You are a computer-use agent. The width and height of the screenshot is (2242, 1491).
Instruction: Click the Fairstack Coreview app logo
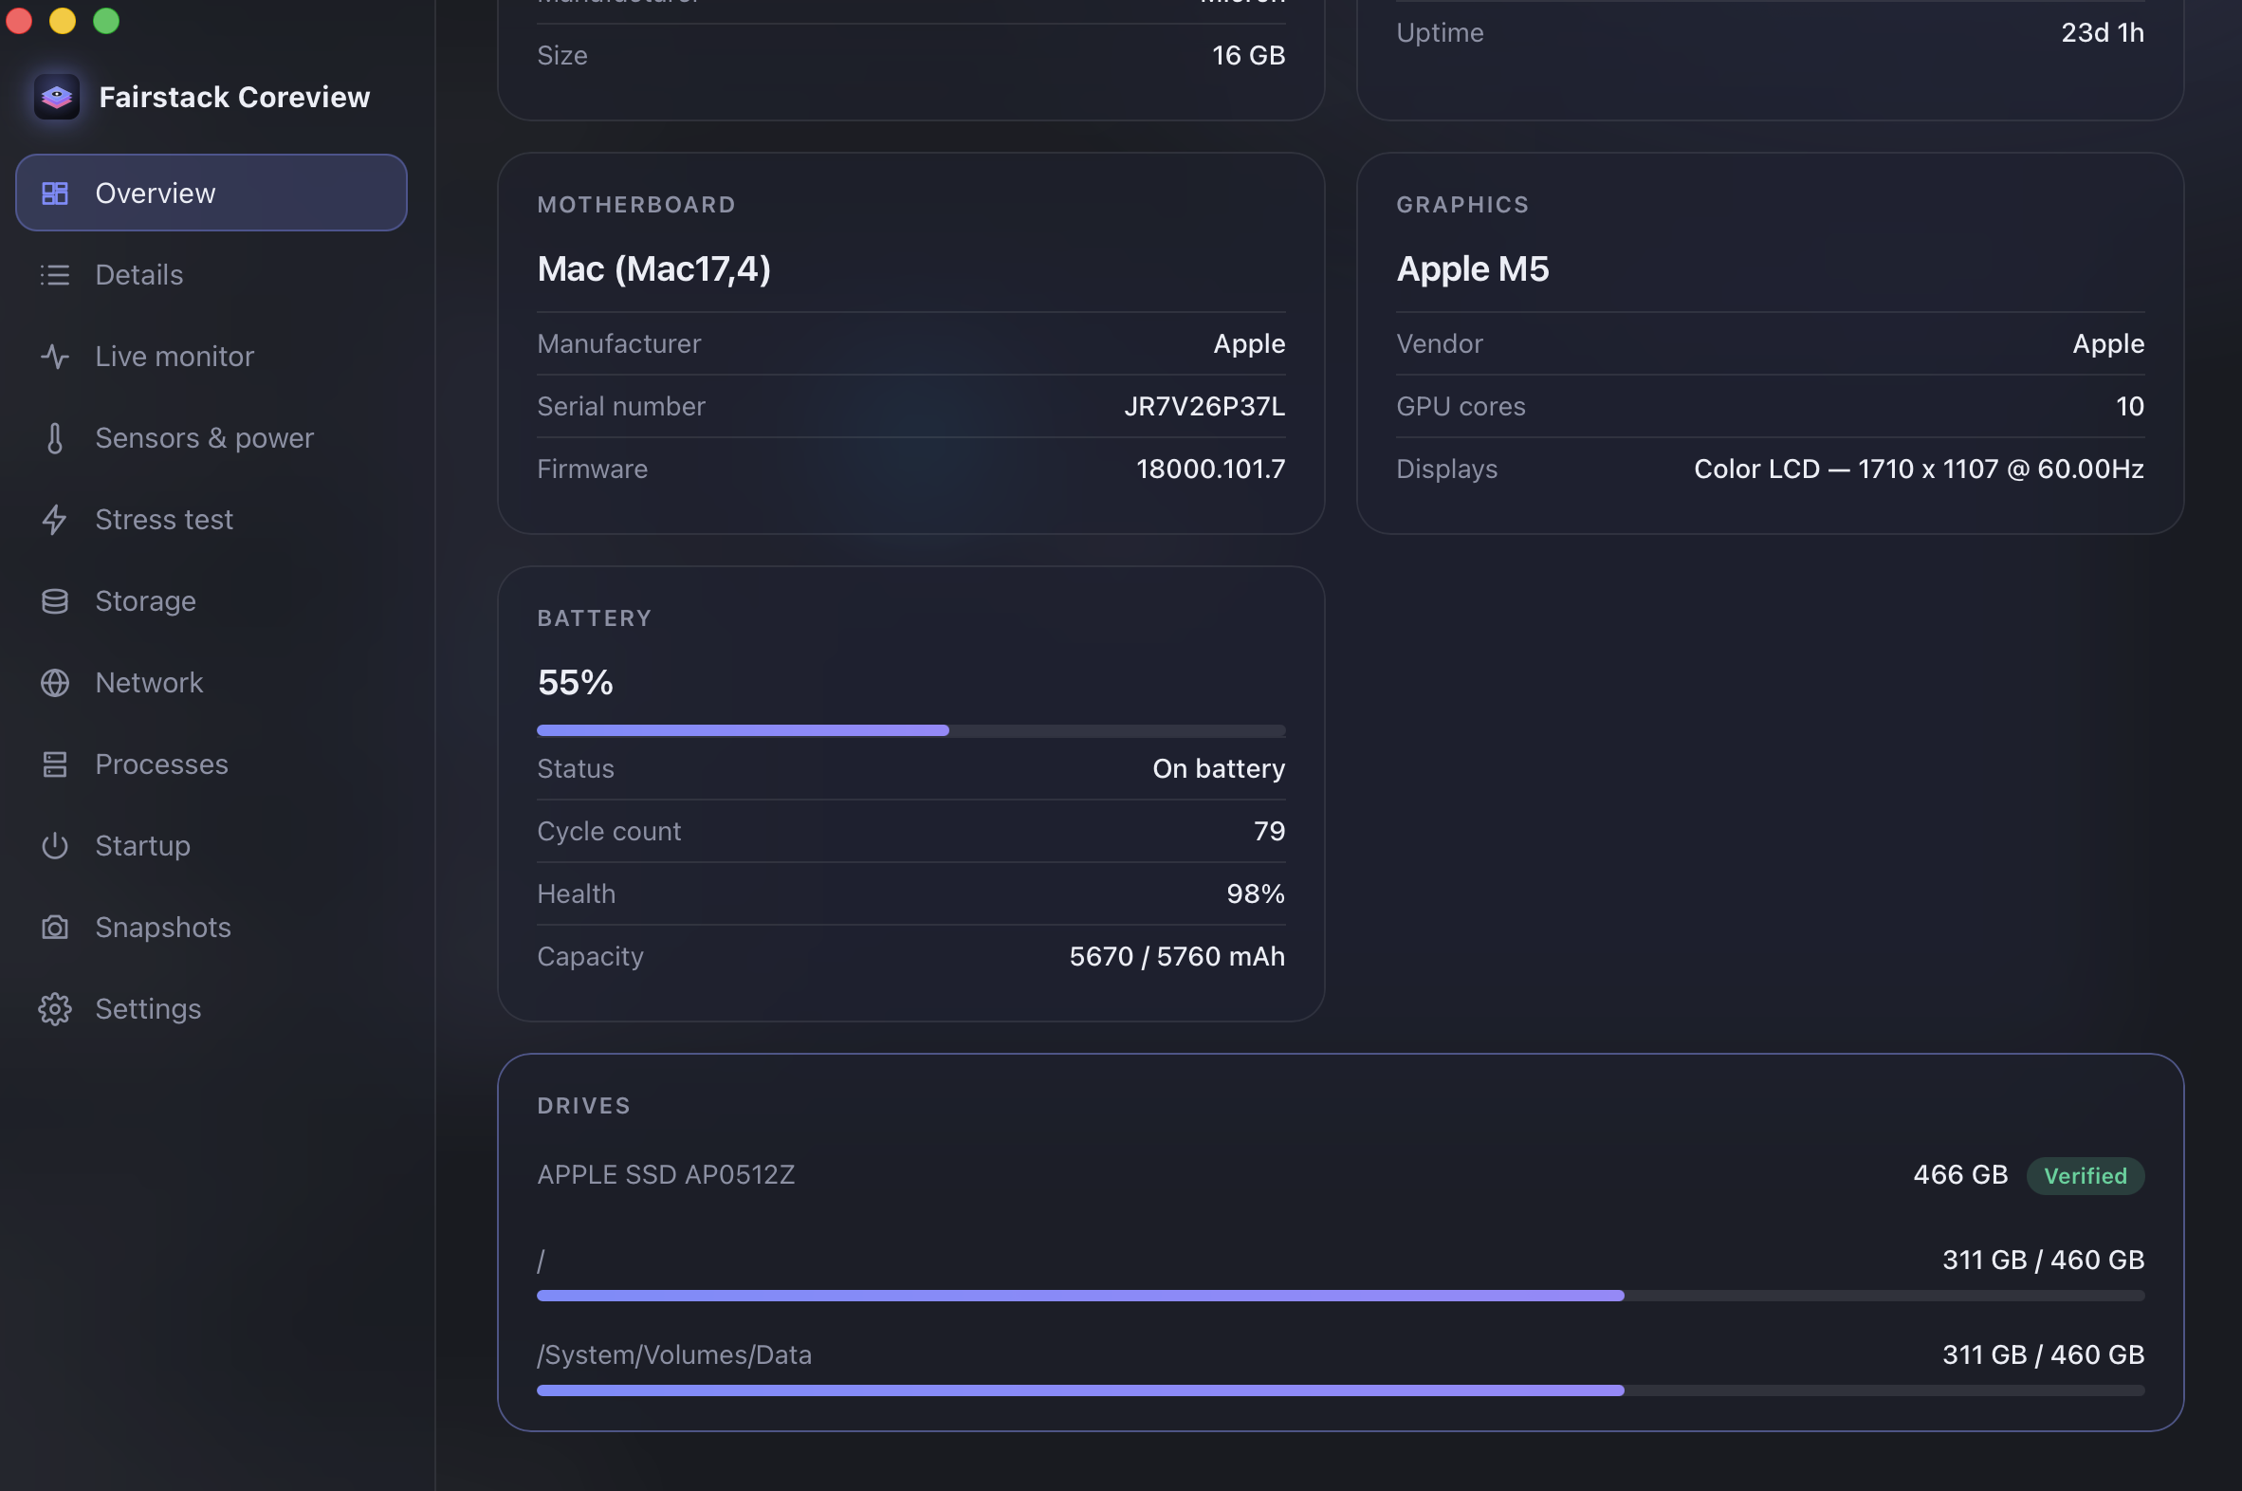(x=56, y=97)
